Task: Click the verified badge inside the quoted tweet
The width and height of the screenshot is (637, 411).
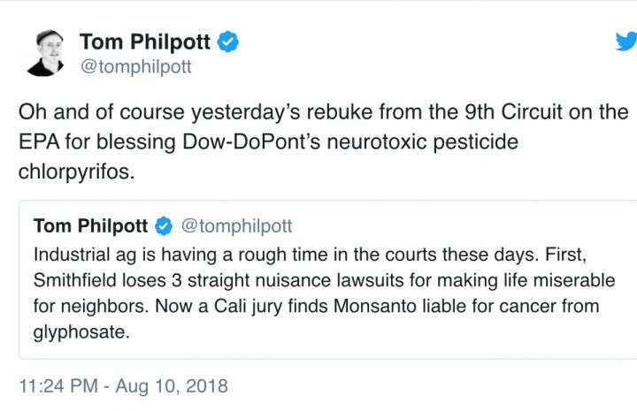Action: [164, 226]
